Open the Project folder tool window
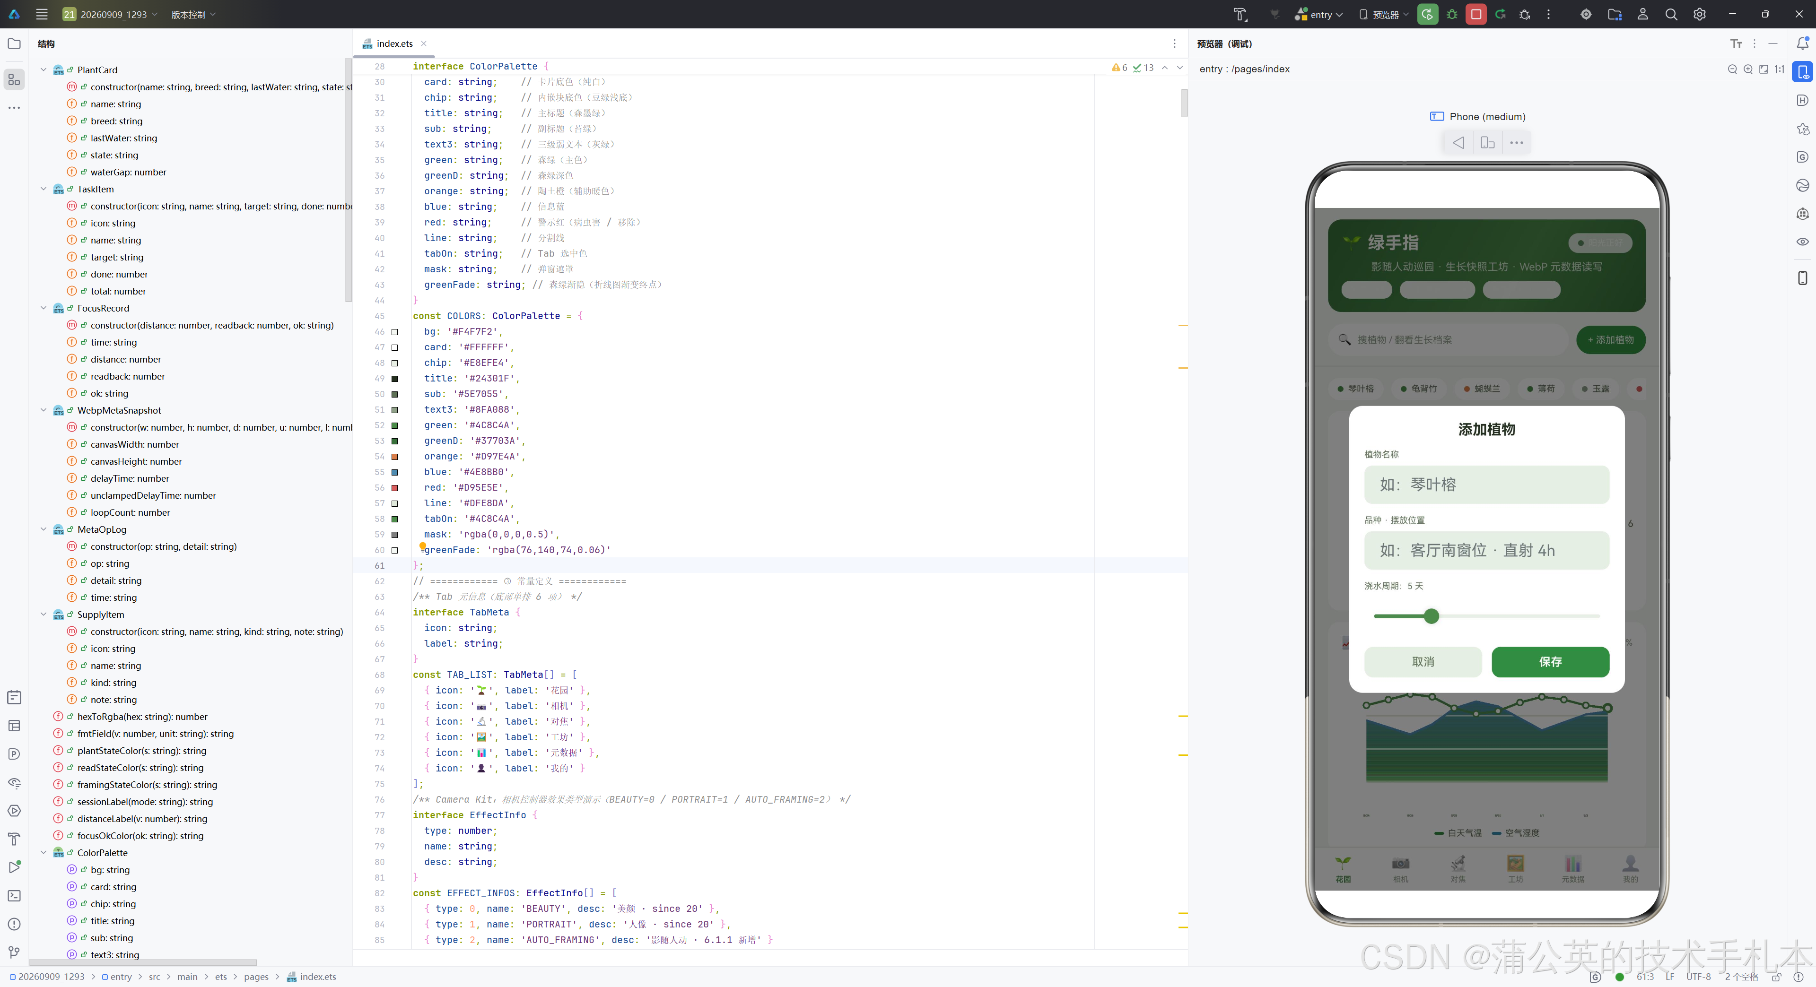This screenshot has width=1816, height=987. [14, 43]
